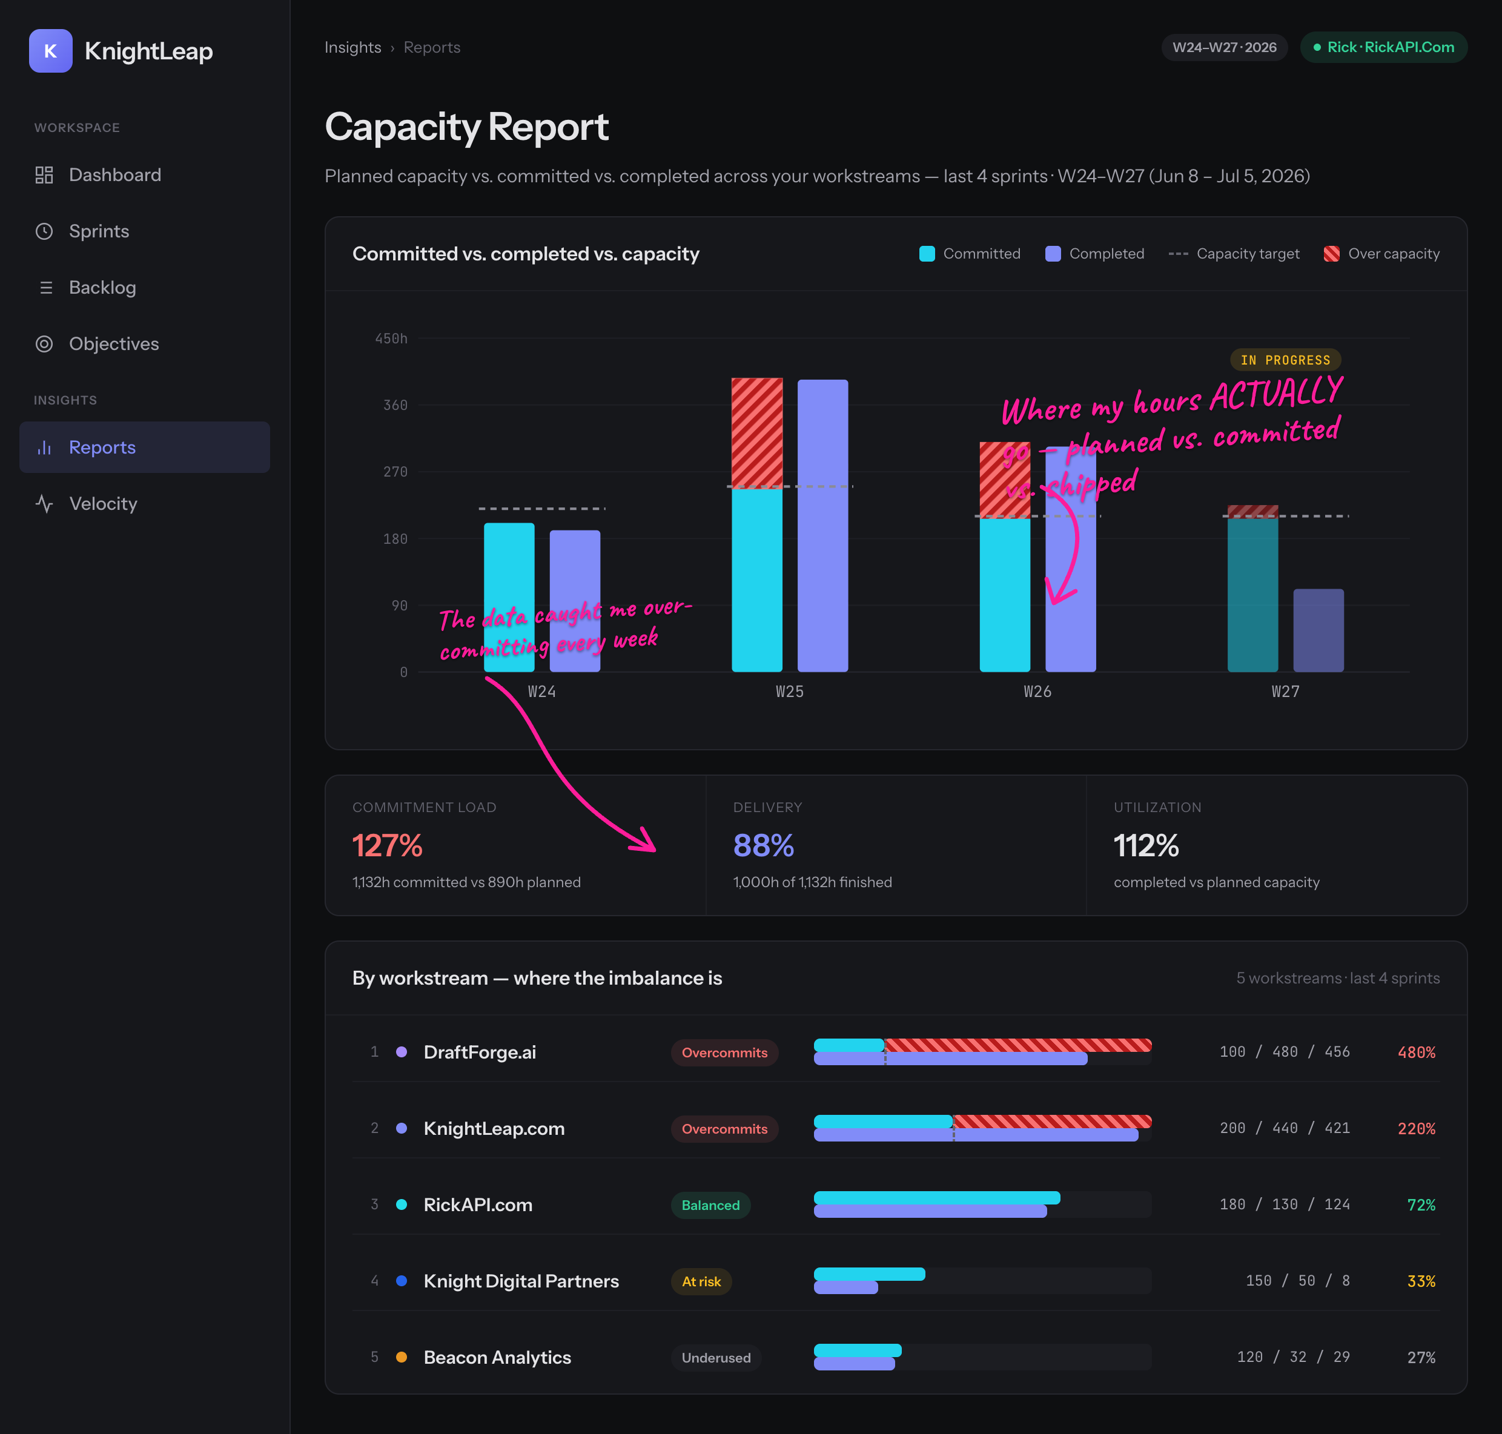The height and width of the screenshot is (1434, 1502).
Task: Click Beacon Analytics progress bar
Action: [982, 1358]
